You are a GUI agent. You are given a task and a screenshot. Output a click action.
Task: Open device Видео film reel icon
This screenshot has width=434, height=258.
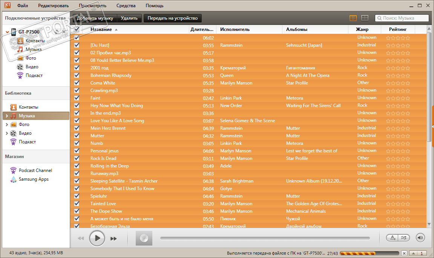(20, 67)
